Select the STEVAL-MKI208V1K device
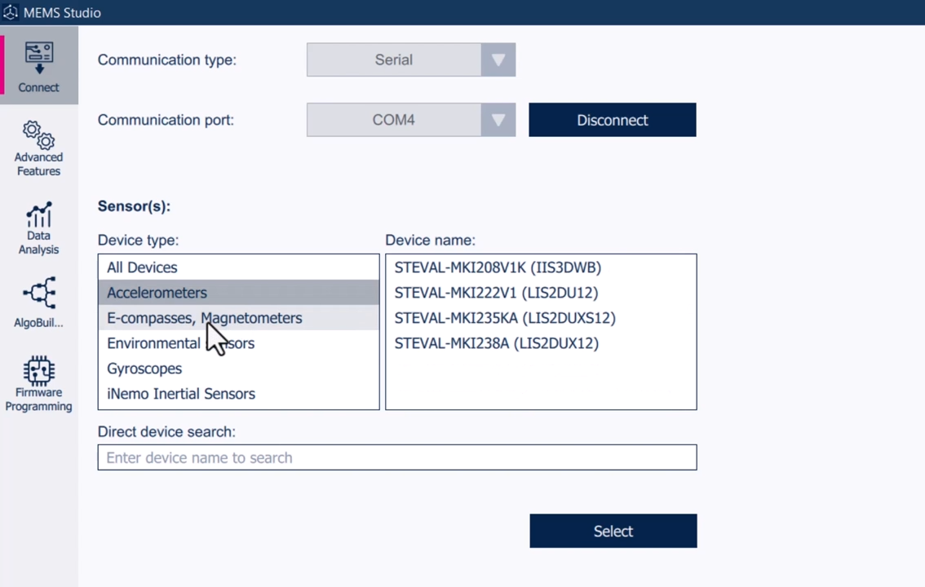The image size is (925, 587). click(x=498, y=267)
